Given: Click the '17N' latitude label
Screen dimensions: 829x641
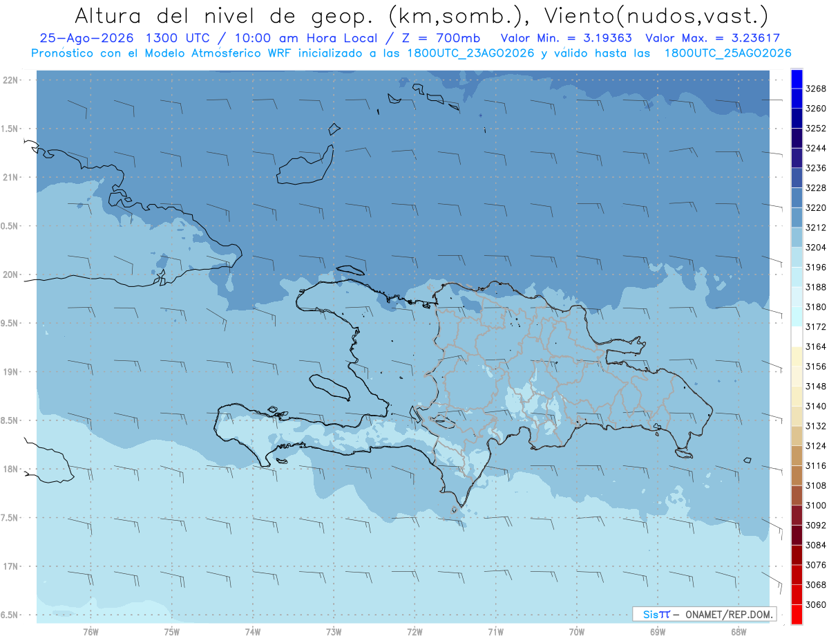Looking at the screenshot, I should 10,566.
